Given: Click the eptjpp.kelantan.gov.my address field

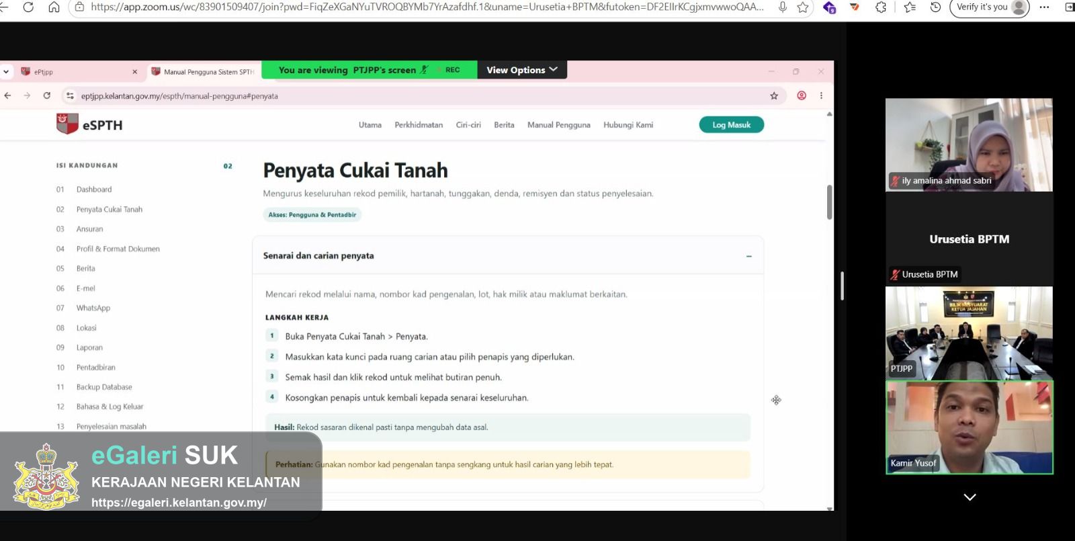Looking at the screenshot, I should coord(423,96).
